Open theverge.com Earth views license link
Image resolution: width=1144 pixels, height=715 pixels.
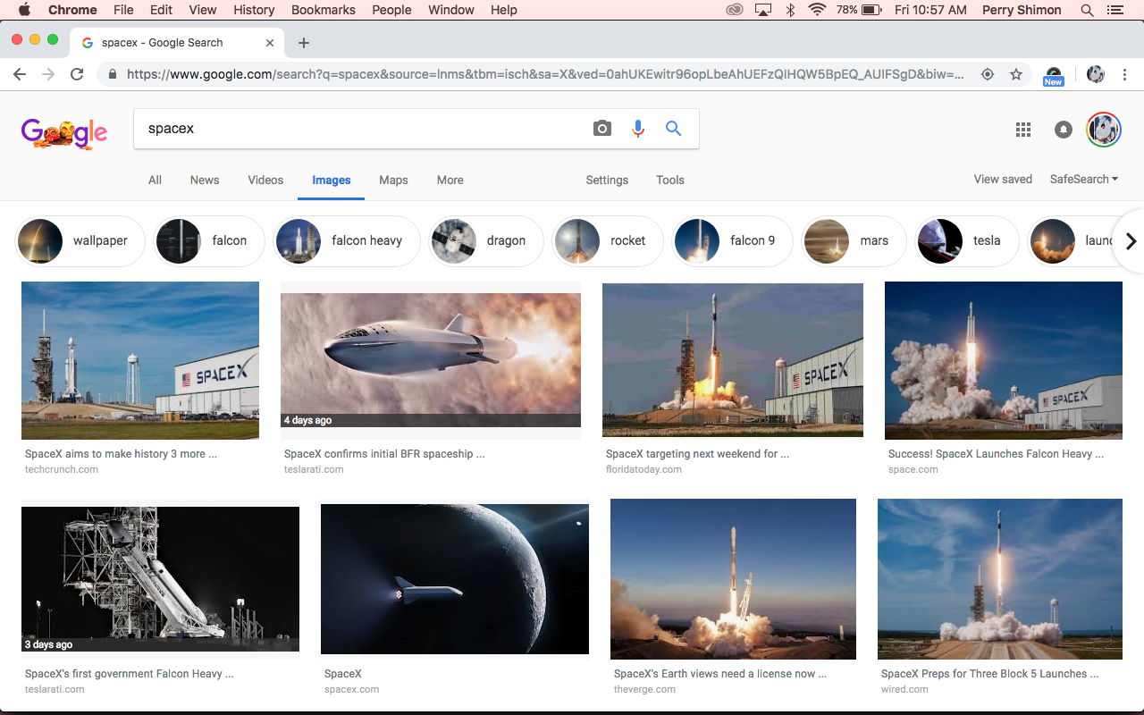click(720, 674)
